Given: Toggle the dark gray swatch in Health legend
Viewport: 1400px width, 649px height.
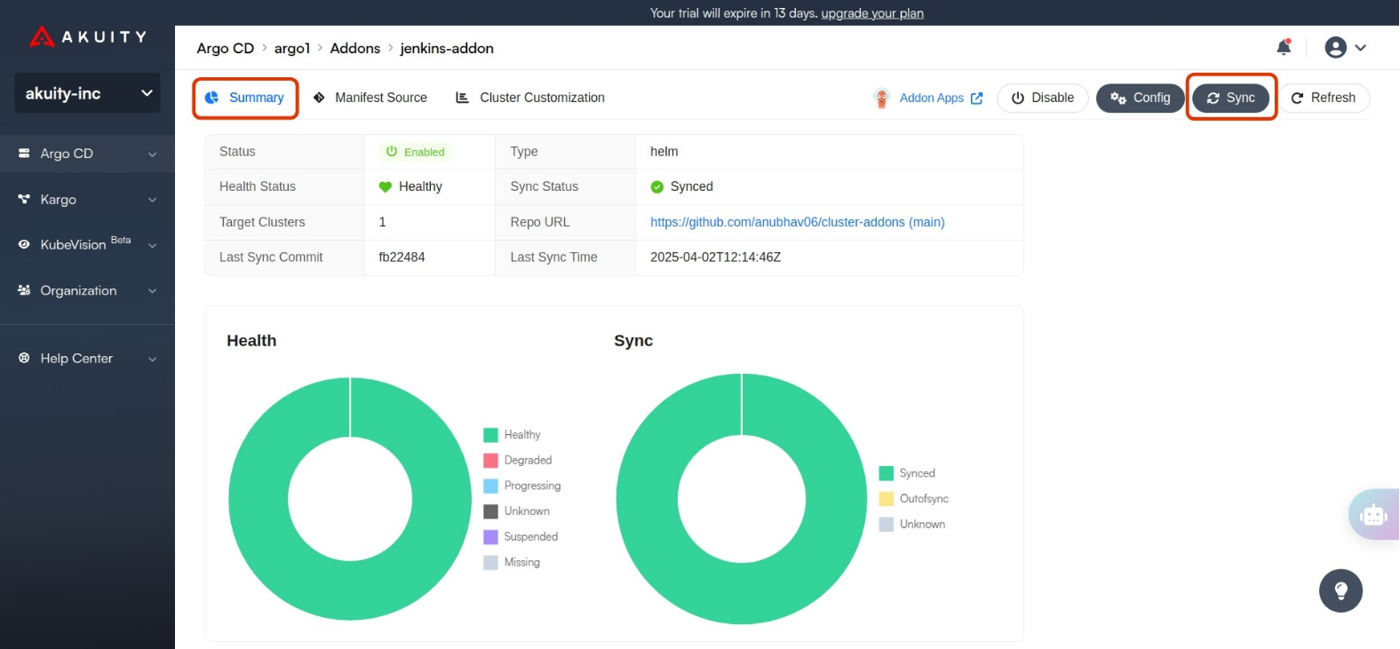Looking at the screenshot, I should pyautogui.click(x=490, y=511).
